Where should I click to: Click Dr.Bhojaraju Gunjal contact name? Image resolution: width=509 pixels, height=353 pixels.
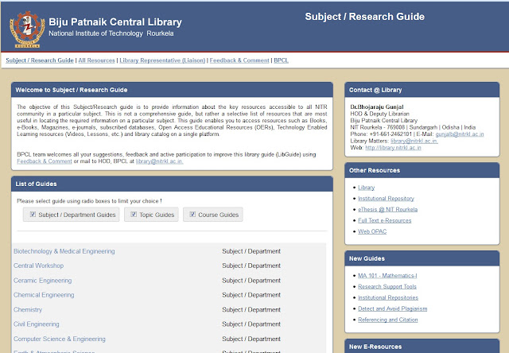[376, 107]
